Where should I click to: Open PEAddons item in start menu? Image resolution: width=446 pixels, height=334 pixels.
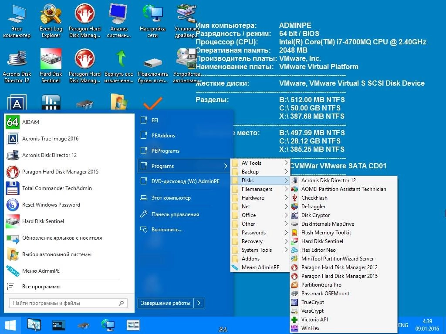click(x=184, y=136)
